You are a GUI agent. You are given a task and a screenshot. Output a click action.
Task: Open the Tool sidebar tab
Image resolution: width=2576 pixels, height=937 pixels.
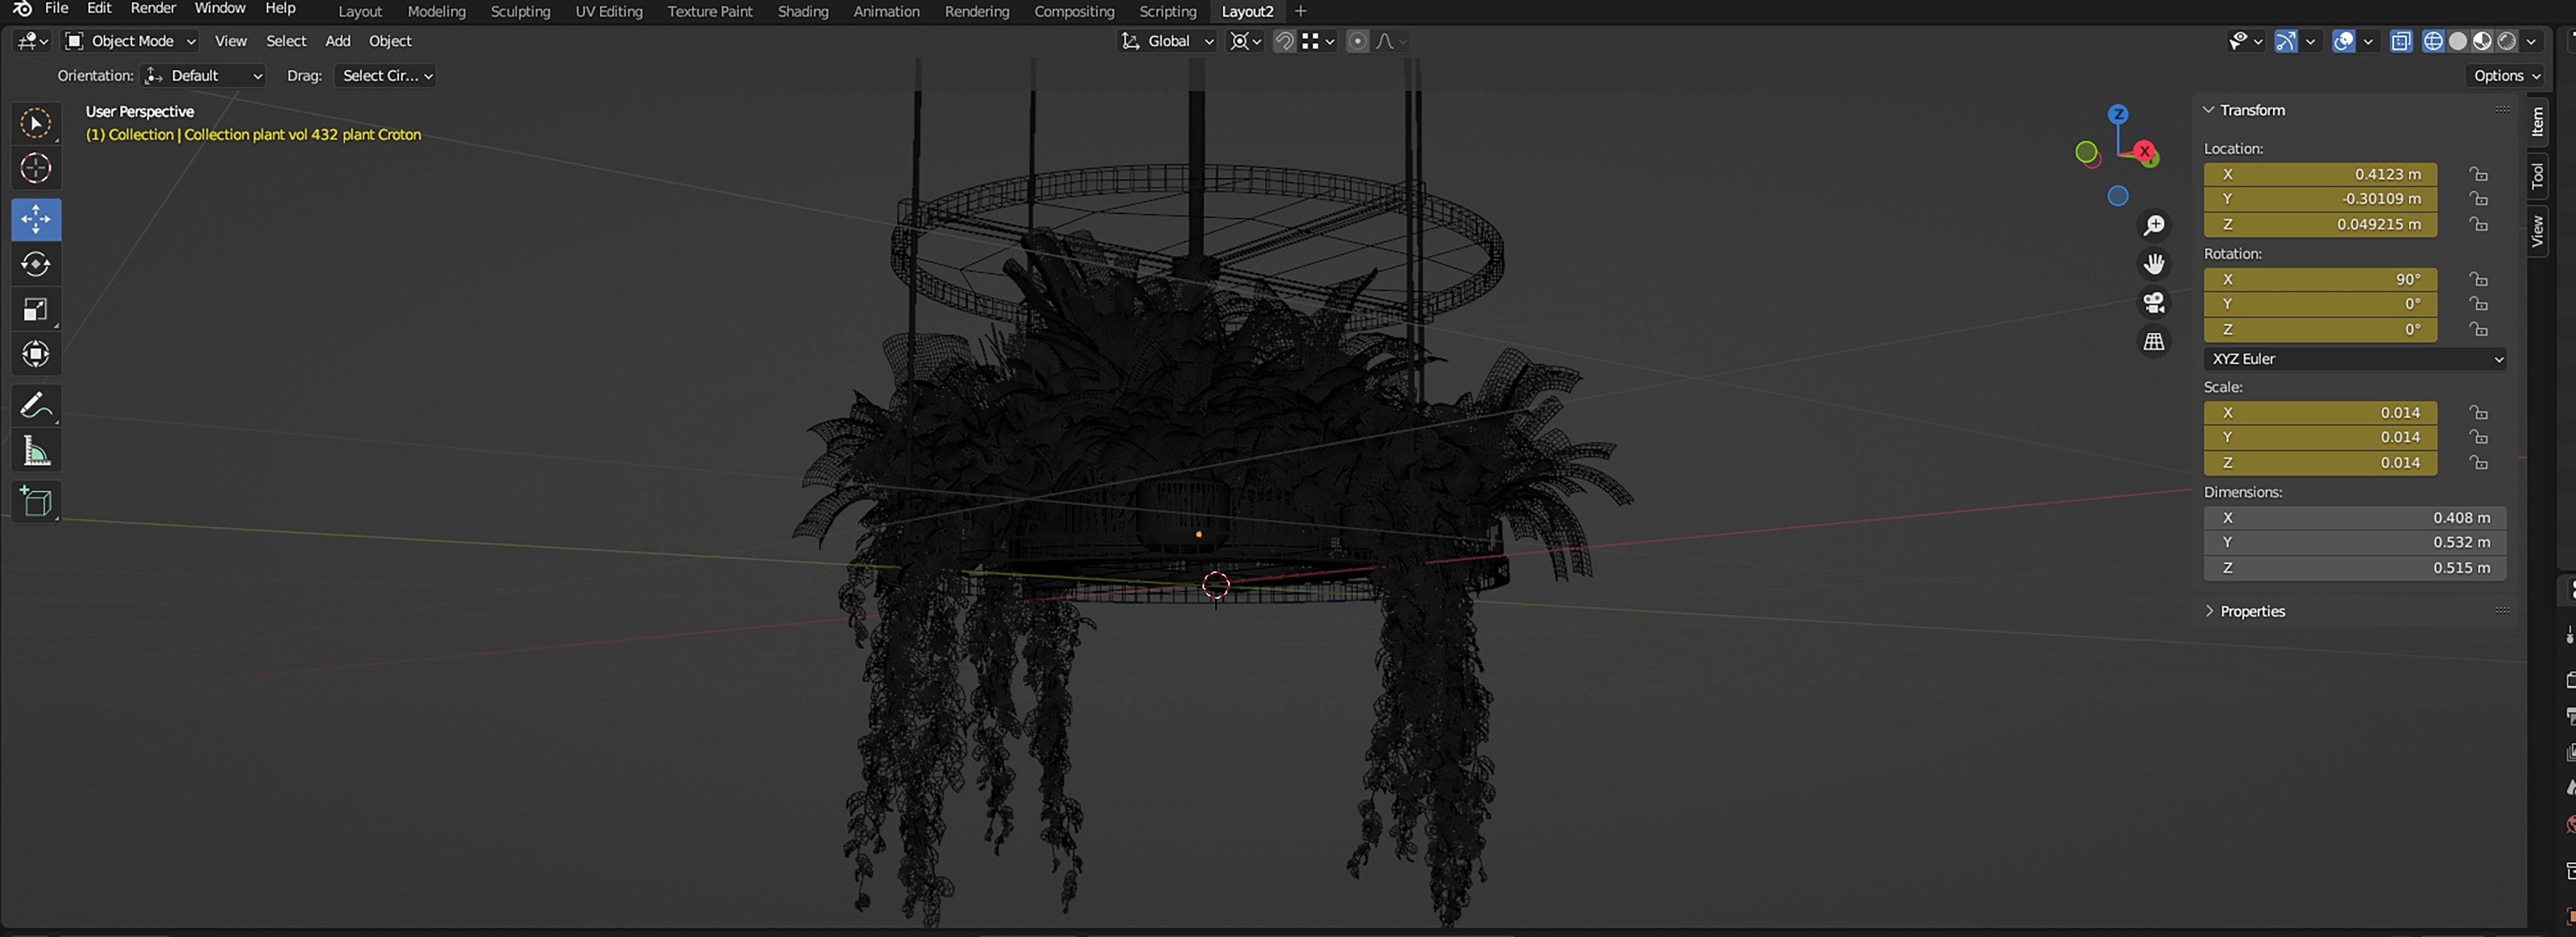pos(2537,176)
